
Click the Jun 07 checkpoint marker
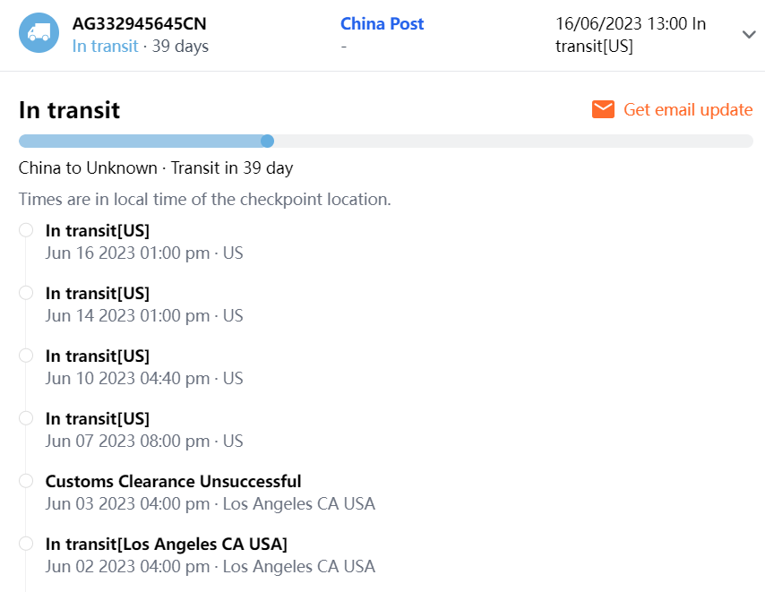click(x=26, y=418)
